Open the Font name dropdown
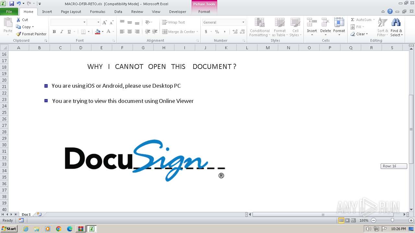415x233 pixels. click(84, 22)
